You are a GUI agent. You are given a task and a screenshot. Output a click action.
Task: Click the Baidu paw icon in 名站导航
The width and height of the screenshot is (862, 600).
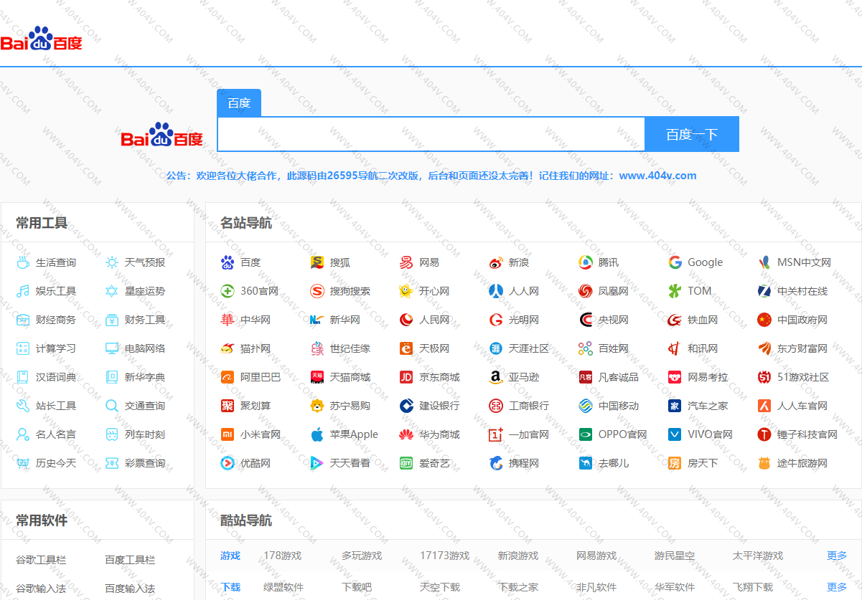pos(228,262)
